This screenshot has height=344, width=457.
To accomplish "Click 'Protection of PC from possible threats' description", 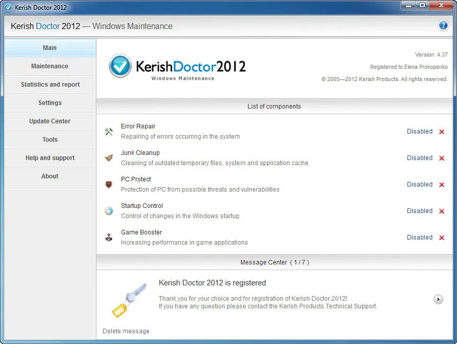I will pos(200,189).
